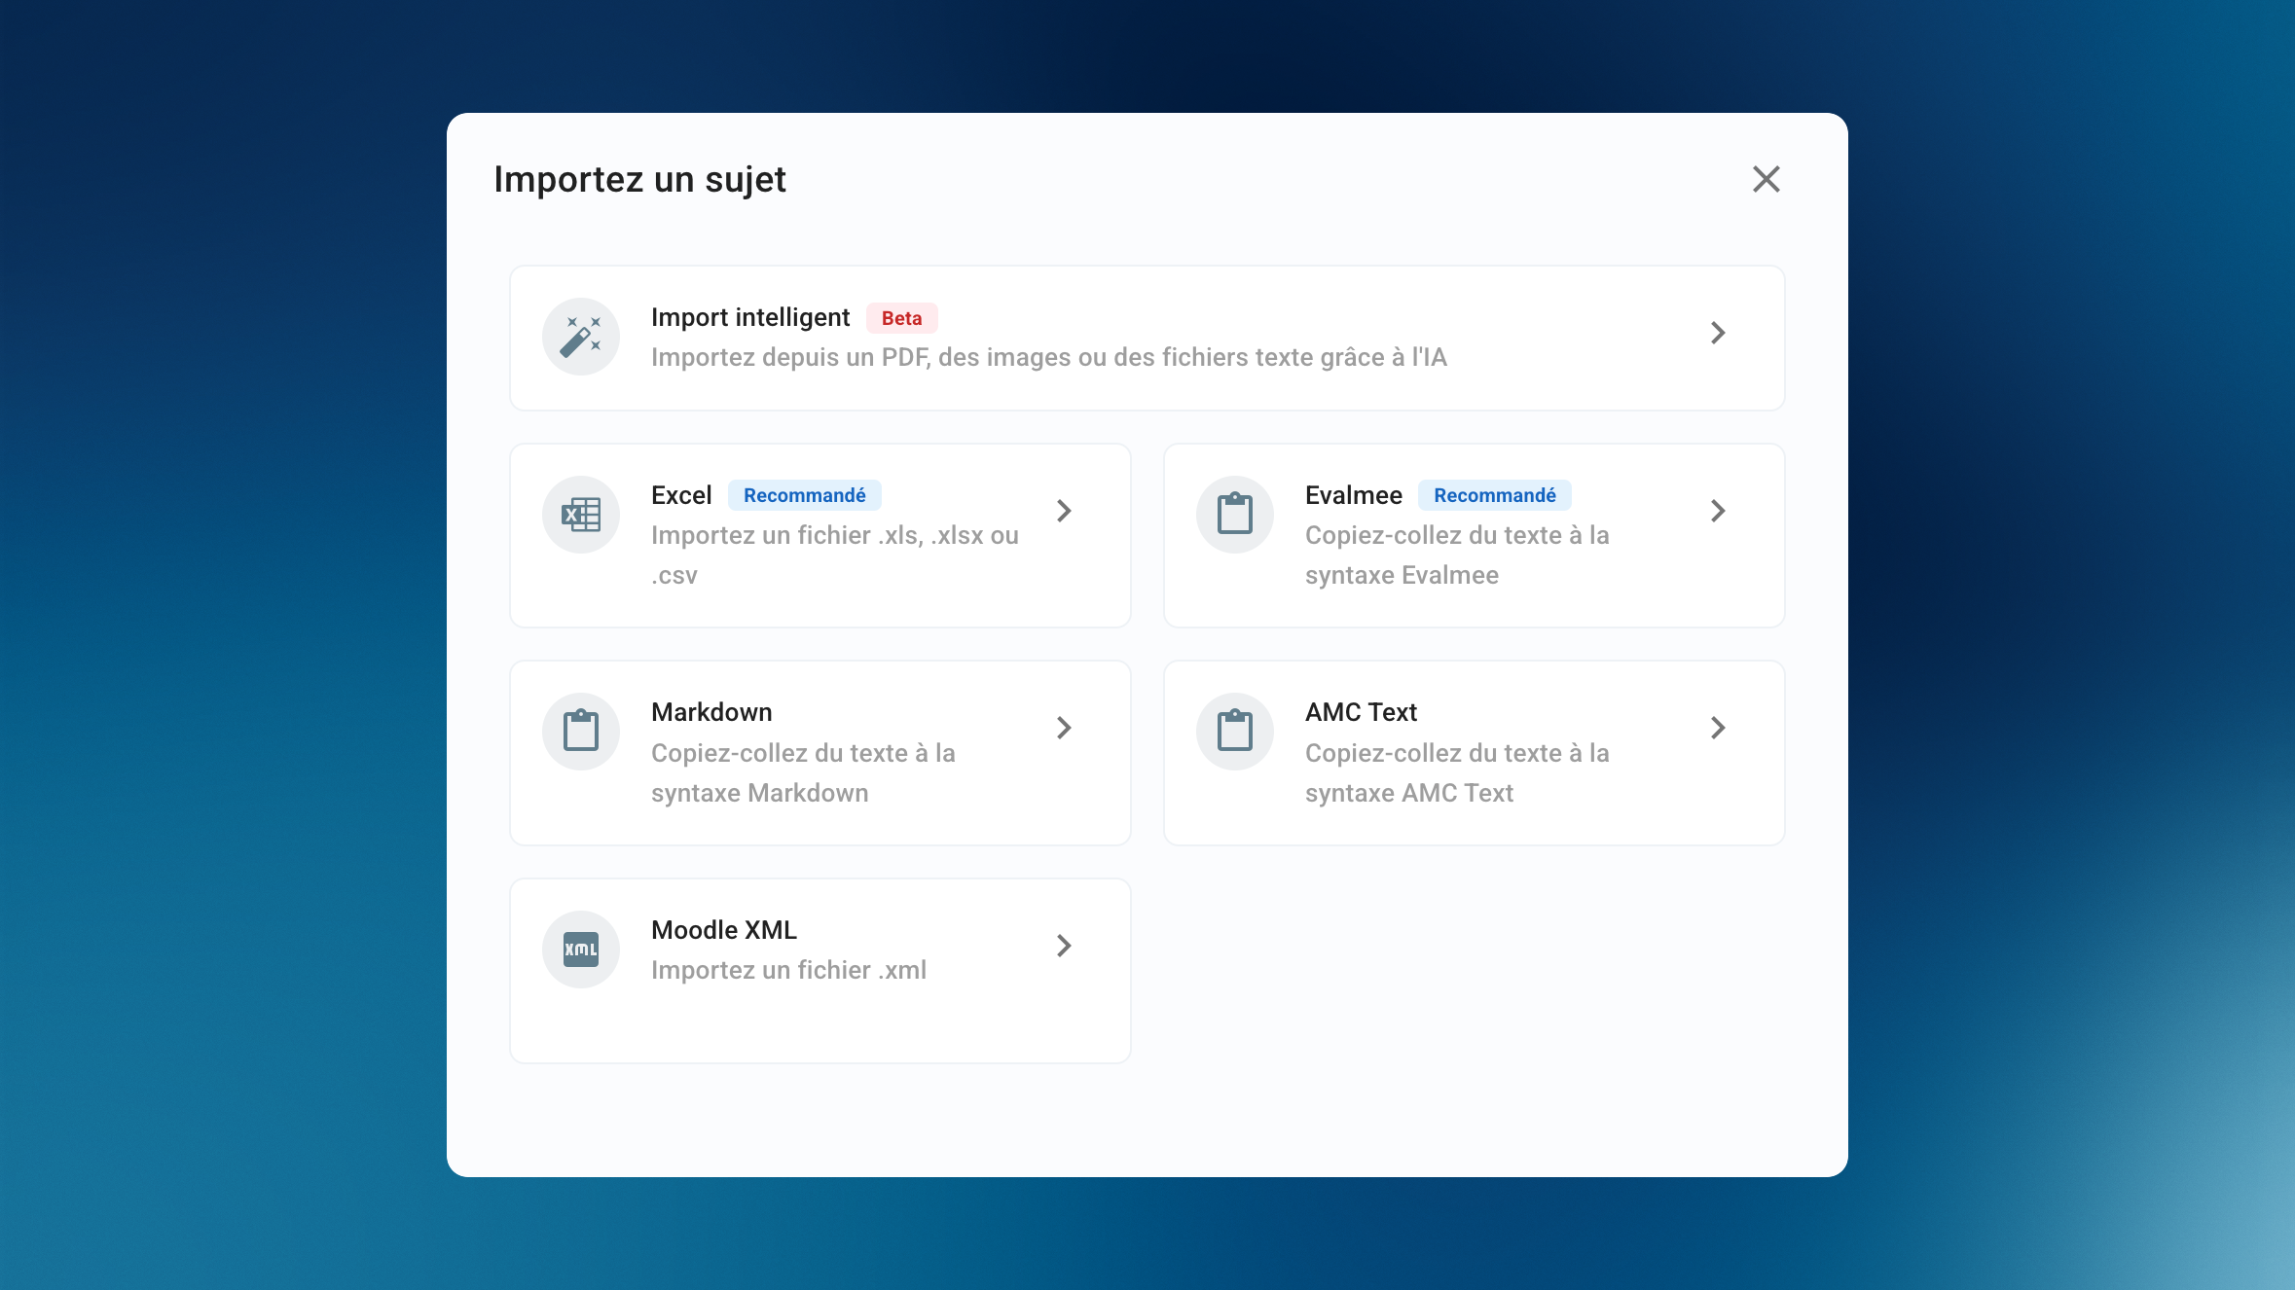Open AMC Text import via its chevron arrow

pyautogui.click(x=1718, y=728)
